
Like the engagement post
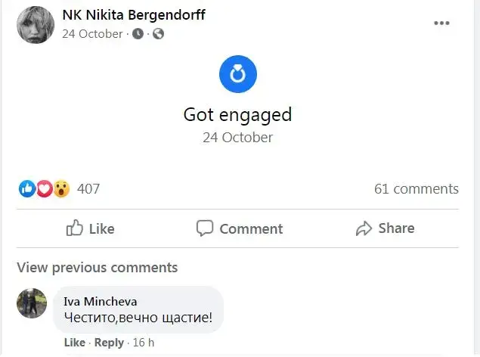pyautogui.click(x=90, y=228)
